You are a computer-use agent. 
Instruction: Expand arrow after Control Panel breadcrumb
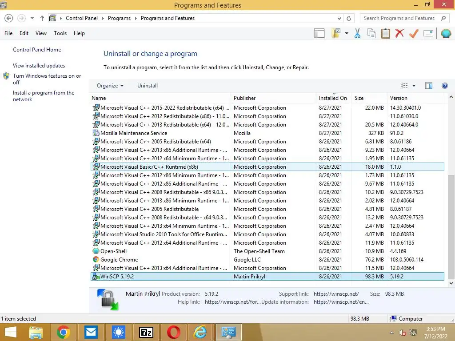click(x=103, y=18)
